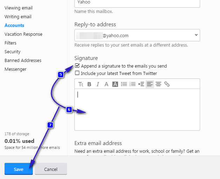
Task: Open the font size (Tt) tool
Action: 81,84
